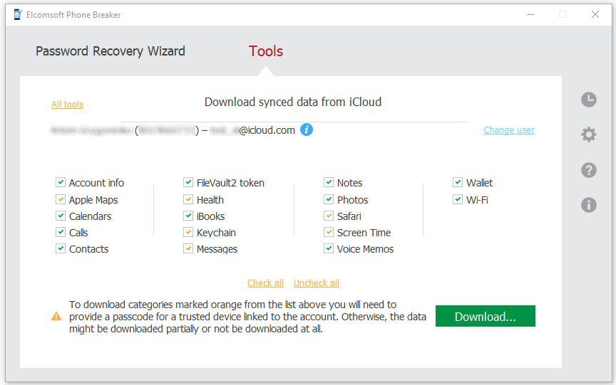The width and height of the screenshot is (616, 385).
Task: Uncheck the Safari category
Action: click(329, 216)
